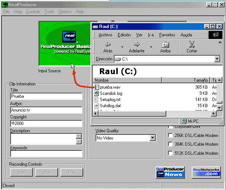
Task: Click the Adelante forward arrow icon
Action: (x=137, y=44)
